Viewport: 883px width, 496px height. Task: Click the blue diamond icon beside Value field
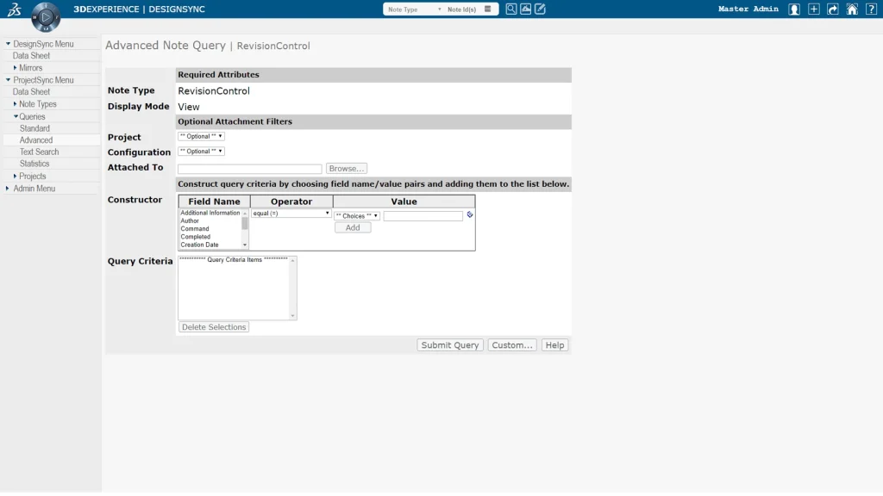point(470,214)
